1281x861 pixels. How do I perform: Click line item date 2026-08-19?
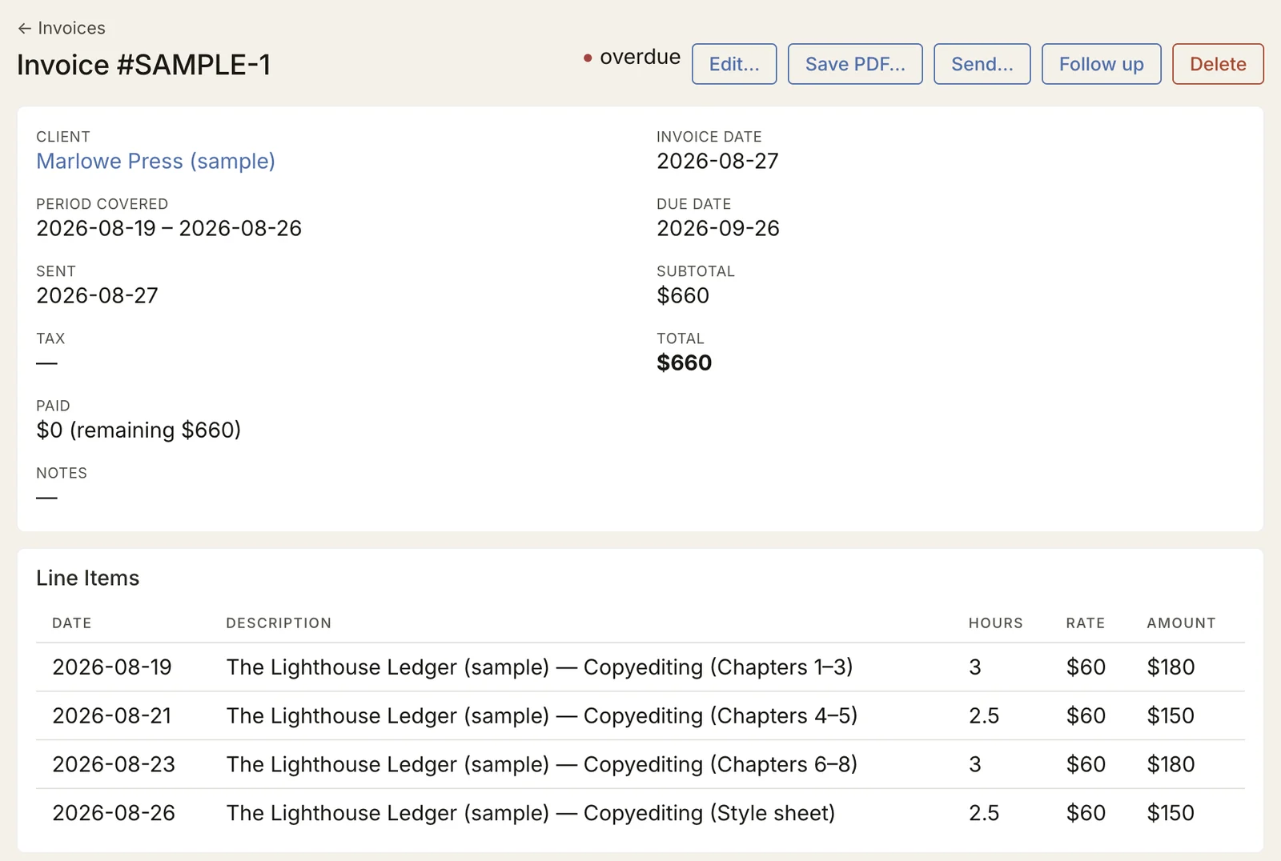[112, 667]
